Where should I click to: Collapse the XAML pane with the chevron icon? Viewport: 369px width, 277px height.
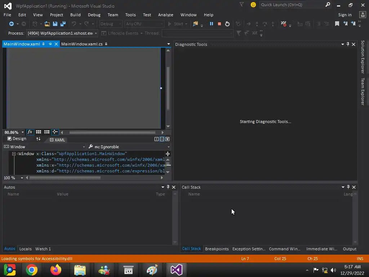167,139
